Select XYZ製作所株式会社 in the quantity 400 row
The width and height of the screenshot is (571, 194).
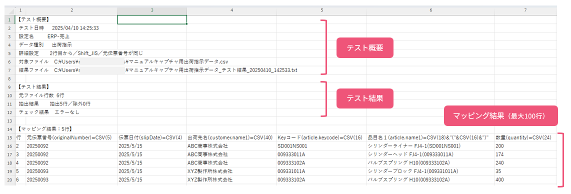click(x=231, y=179)
